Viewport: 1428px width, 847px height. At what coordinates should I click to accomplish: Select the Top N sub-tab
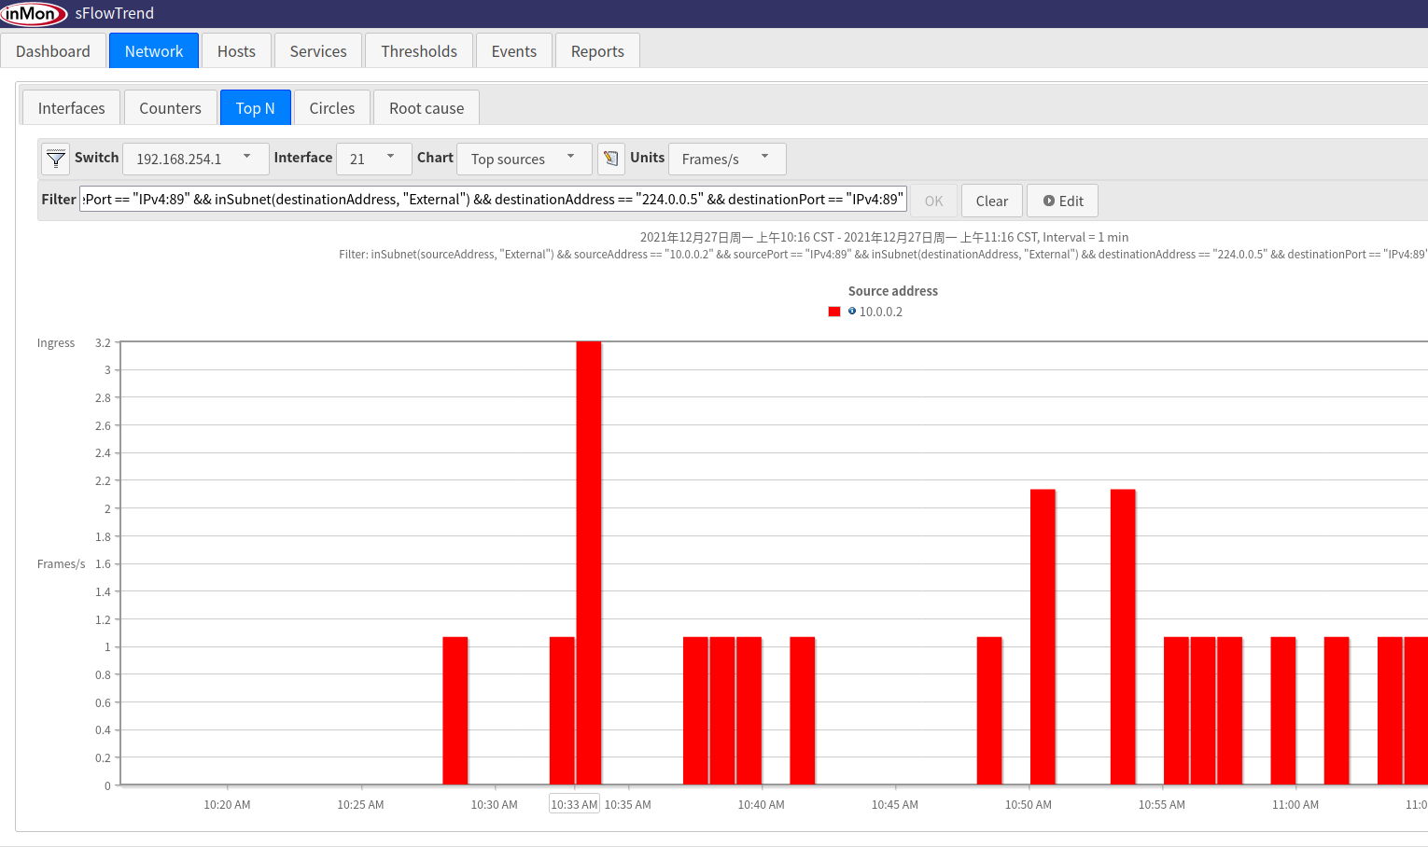pos(256,108)
